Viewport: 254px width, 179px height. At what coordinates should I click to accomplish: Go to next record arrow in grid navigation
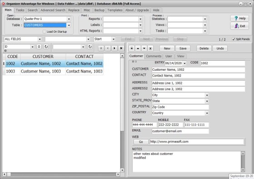(114, 48)
